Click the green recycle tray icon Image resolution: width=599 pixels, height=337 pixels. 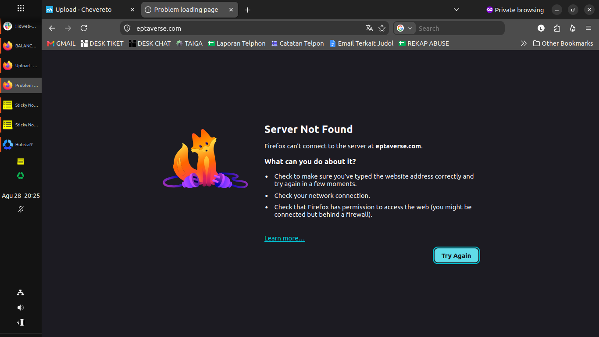coord(21,176)
